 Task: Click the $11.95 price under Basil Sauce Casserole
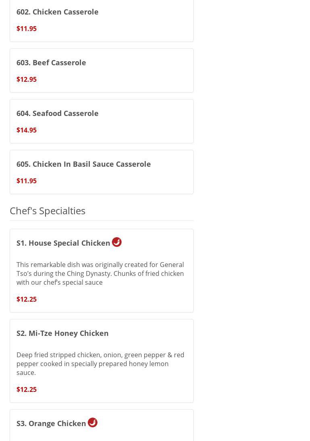pyautogui.click(x=27, y=181)
